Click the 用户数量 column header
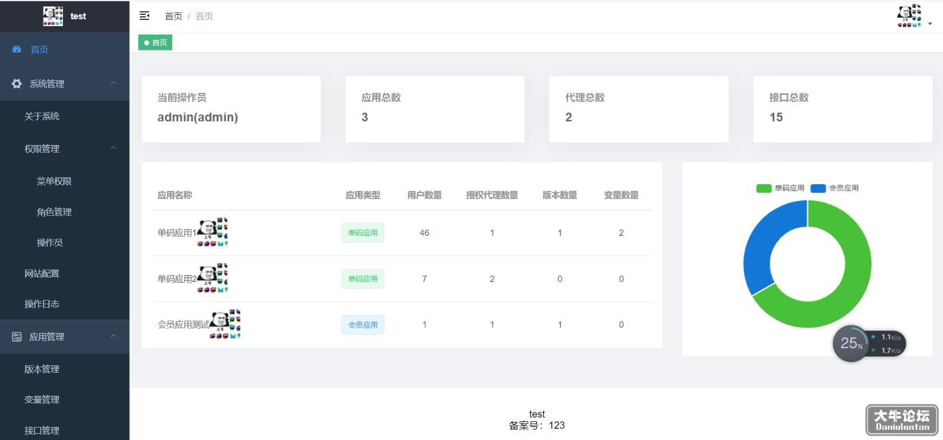The width and height of the screenshot is (943, 440). pyautogui.click(x=424, y=195)
